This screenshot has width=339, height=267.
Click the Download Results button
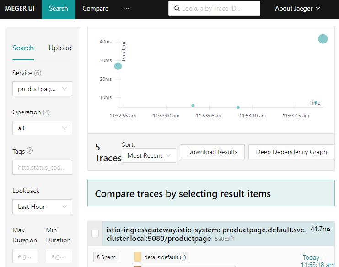pos(212,152)
